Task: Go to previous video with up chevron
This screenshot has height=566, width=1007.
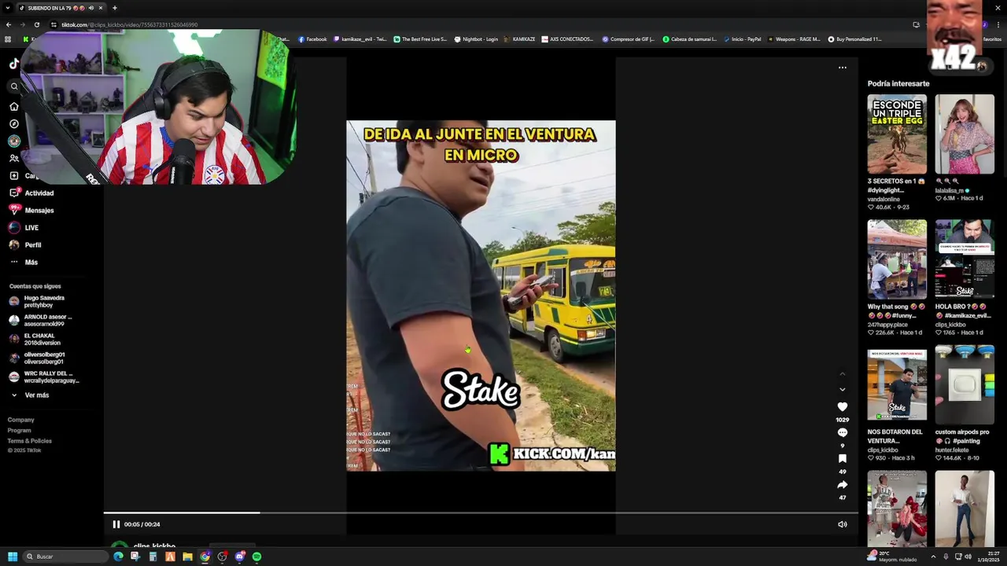Action: pos(843,373)
